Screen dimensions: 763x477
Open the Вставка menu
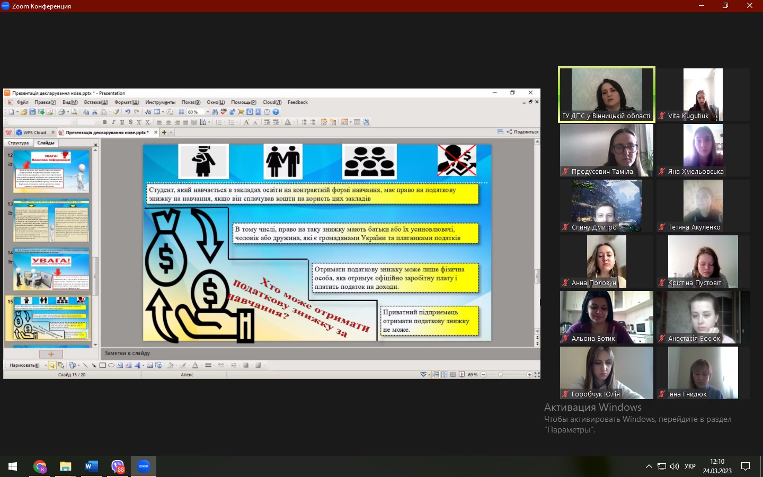pyautogui.click(x=96, y=102)
